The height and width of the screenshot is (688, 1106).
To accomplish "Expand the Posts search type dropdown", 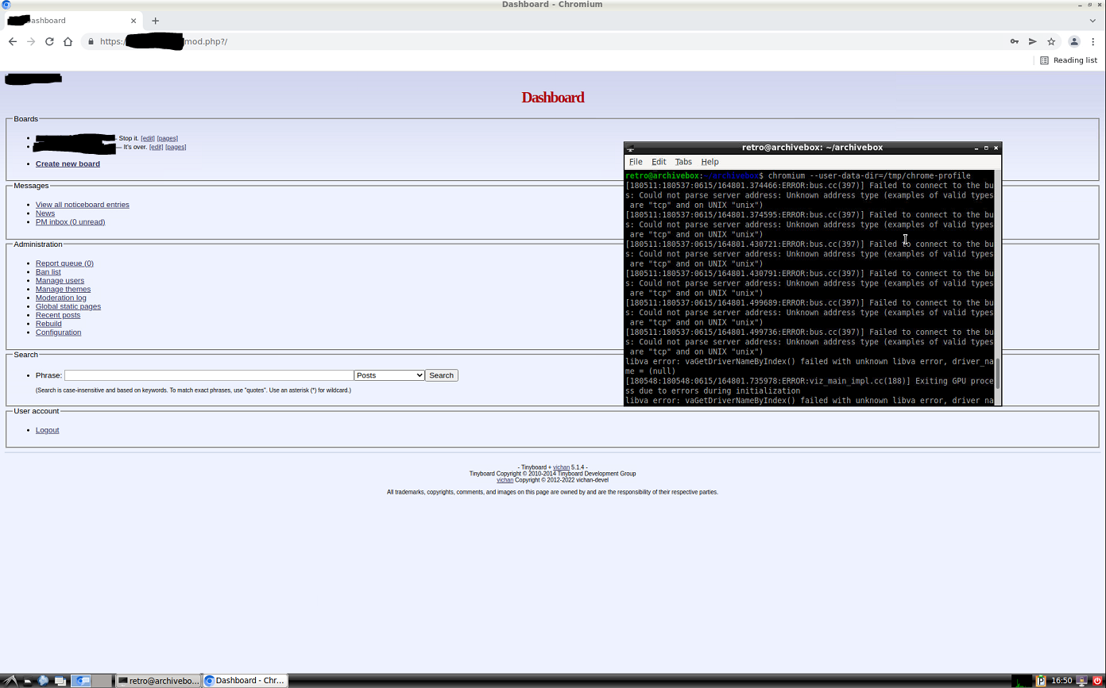I will (389, 375).
